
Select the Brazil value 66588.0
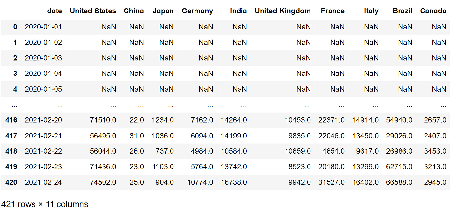click(x=400, y=182)
